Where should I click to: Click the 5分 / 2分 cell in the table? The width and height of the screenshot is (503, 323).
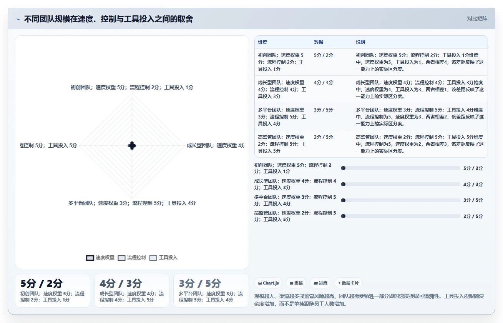pyautogui.click(x=323, y=55)
